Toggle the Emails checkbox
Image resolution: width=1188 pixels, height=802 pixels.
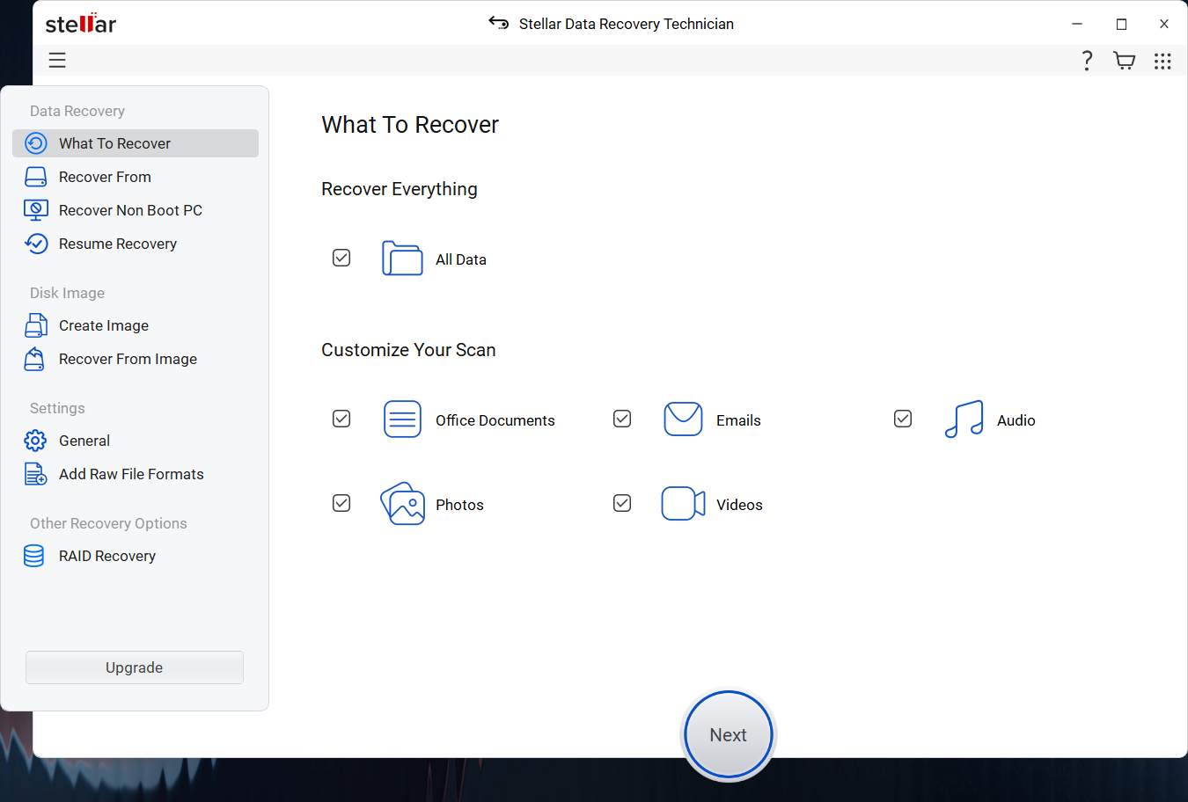point(622,419)
